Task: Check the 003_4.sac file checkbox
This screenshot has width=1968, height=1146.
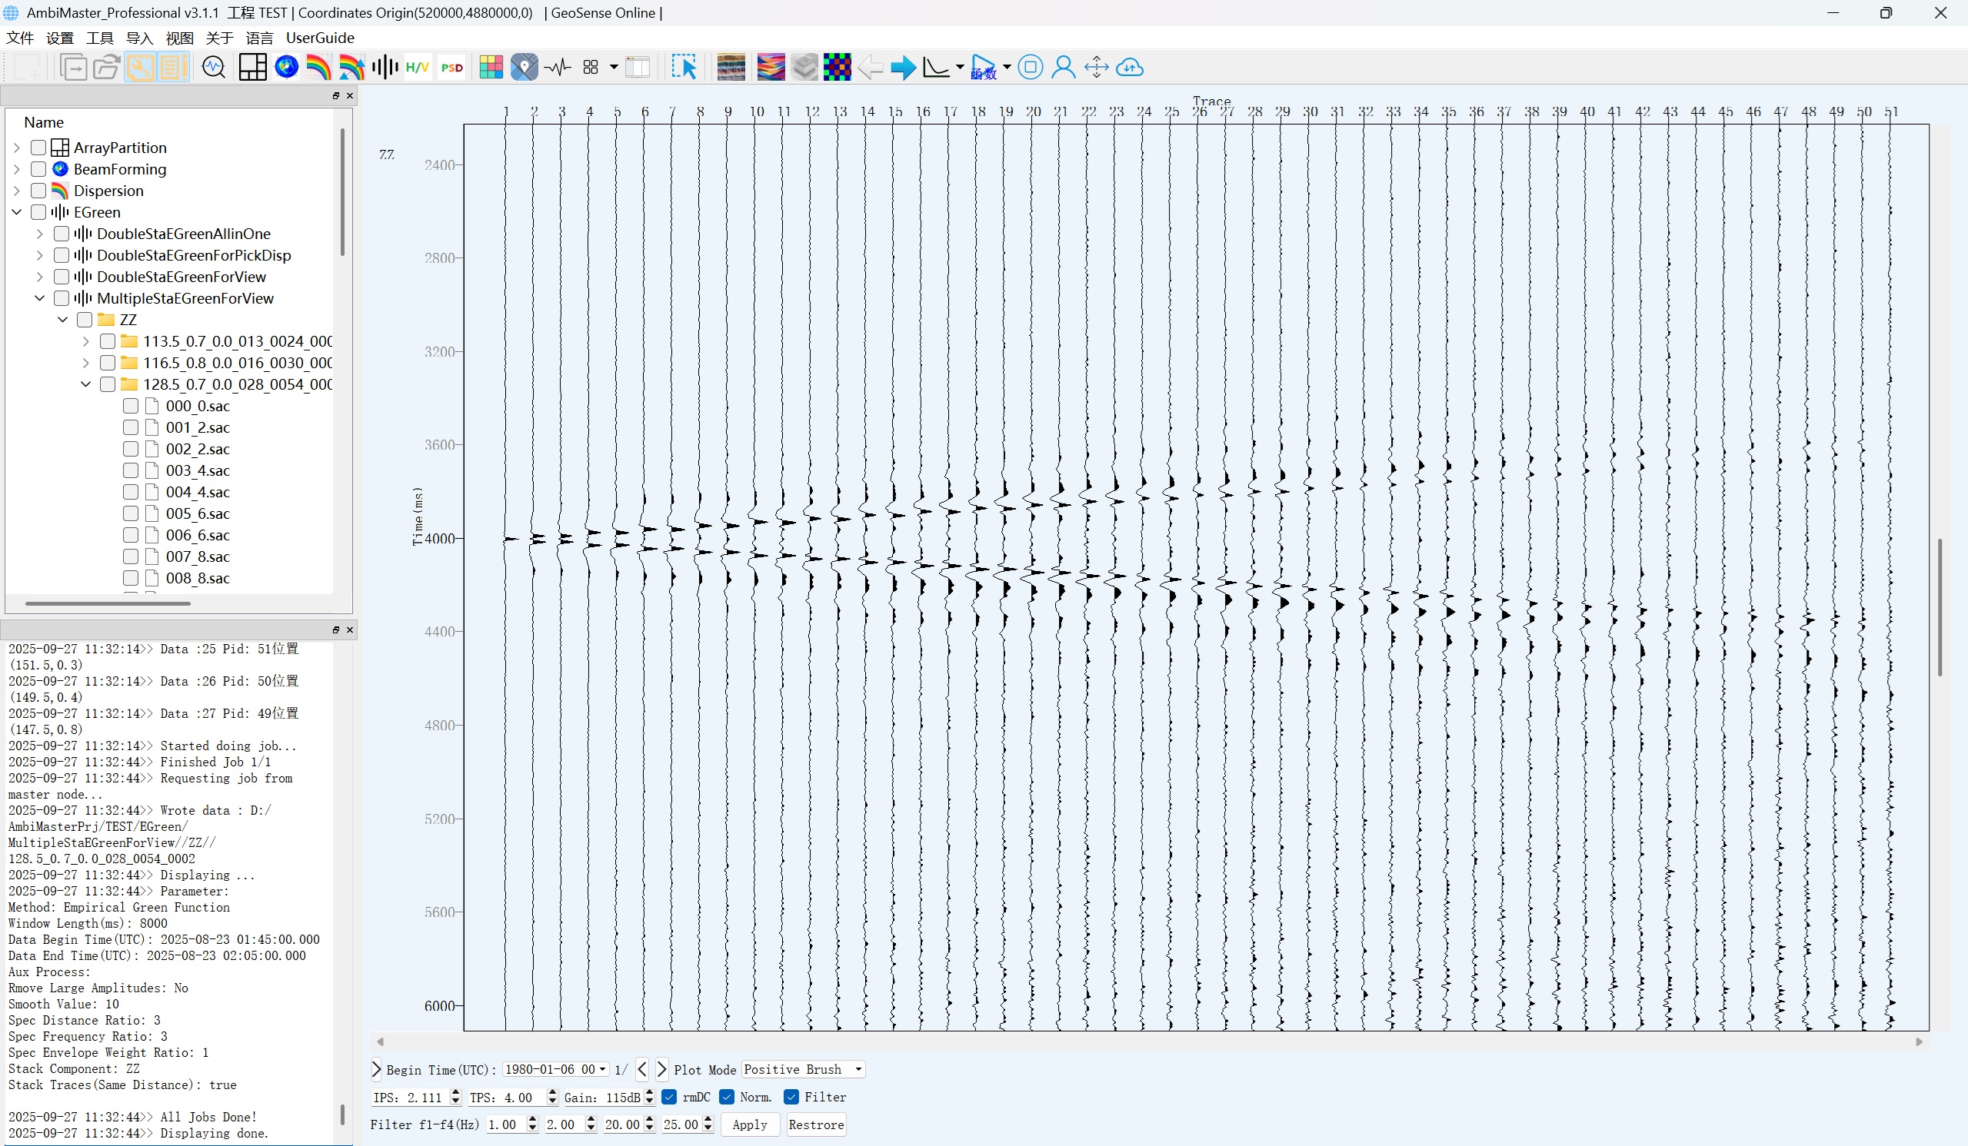Action: 131,470
